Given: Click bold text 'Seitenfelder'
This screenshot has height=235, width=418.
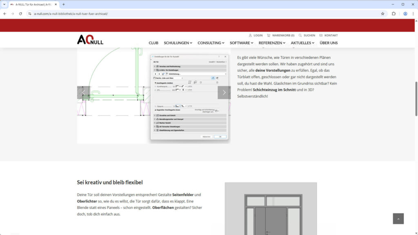Looking at the screenshot, I should click(x=183, y=195).
